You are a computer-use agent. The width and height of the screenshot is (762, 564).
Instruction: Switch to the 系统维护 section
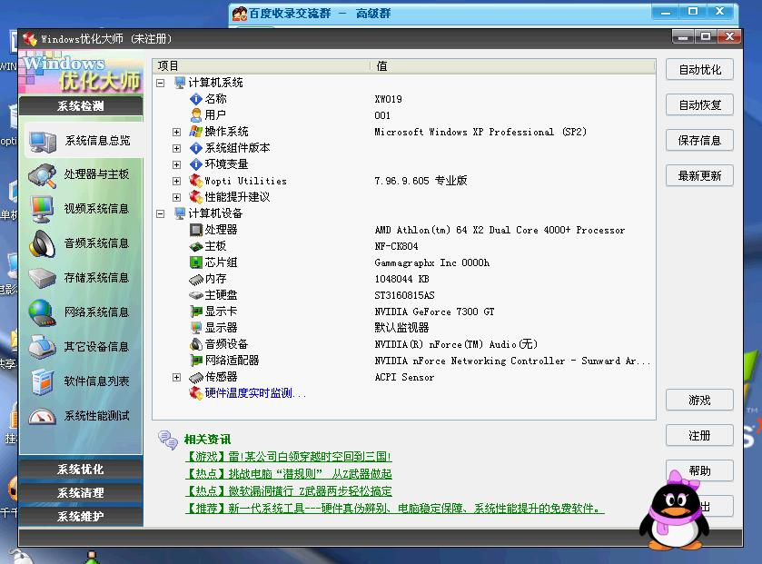click(x=81, y=517)
